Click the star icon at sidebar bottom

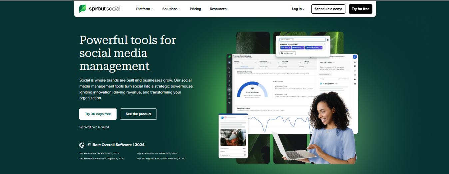(229, 103)
